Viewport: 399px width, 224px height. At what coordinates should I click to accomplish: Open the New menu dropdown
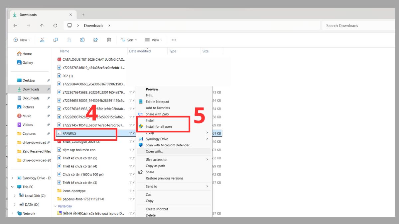click(x=21, y=39)
